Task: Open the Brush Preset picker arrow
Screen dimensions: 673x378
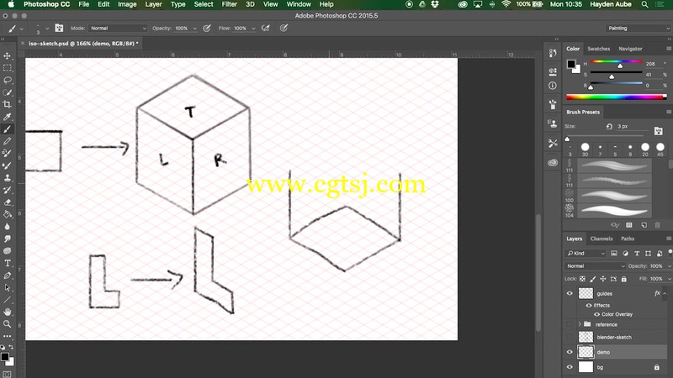Action: click(x=47, y=29)
